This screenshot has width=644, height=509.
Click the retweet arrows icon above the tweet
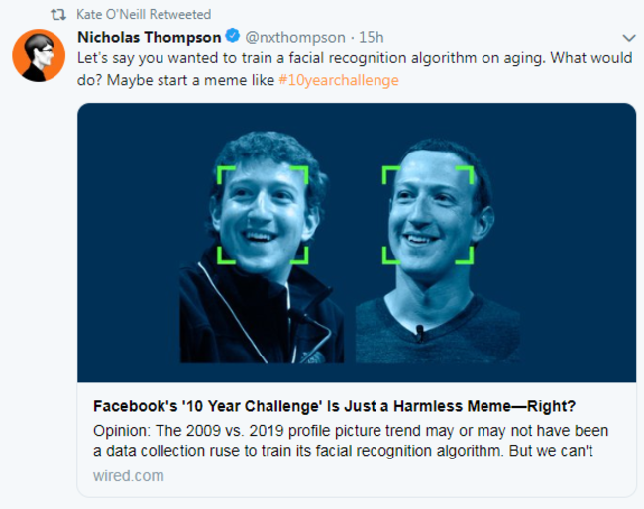point(57,15)
